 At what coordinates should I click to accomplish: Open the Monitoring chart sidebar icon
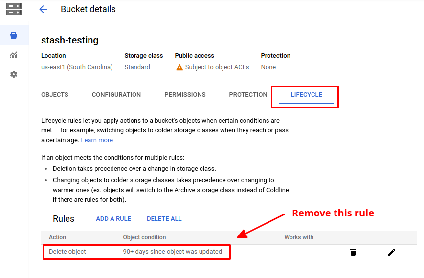click(x=14, y=55)
